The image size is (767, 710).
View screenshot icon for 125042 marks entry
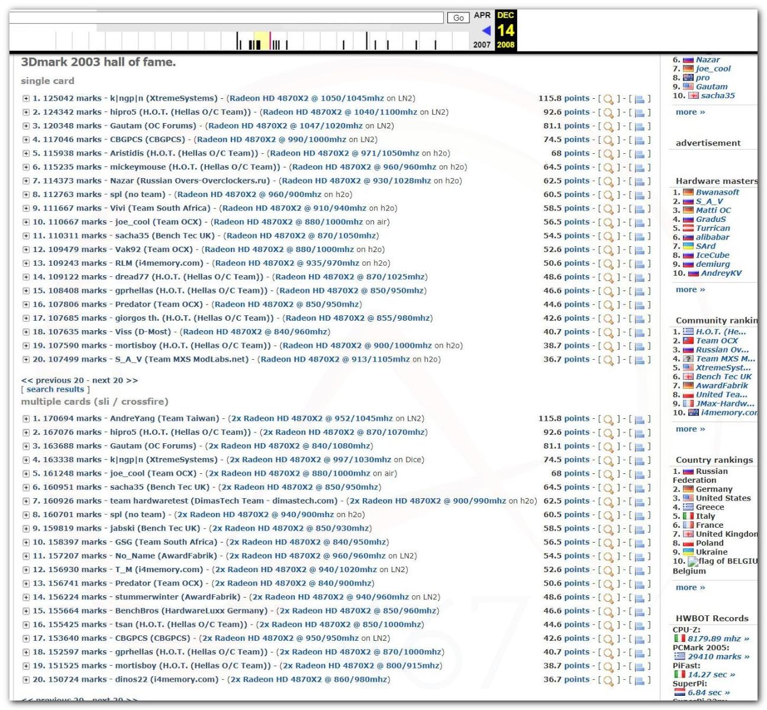tap(639, 99)
